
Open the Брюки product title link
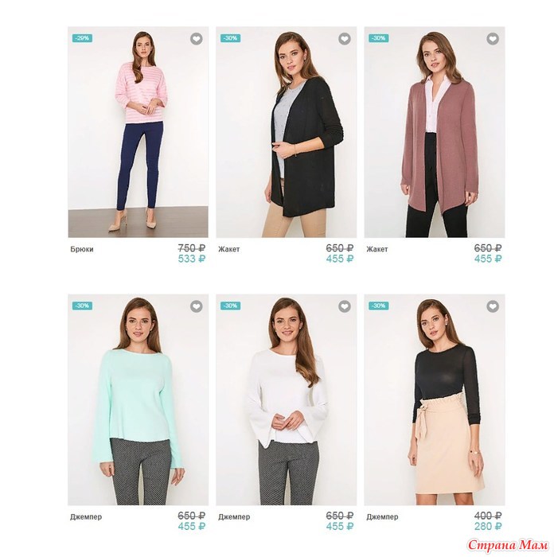point(82,249)
